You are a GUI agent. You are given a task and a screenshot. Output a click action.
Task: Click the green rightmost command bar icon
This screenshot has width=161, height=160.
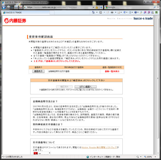point(156,12)
